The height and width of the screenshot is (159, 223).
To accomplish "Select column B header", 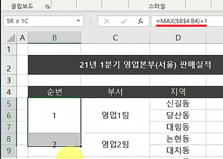I will (54, 37).
